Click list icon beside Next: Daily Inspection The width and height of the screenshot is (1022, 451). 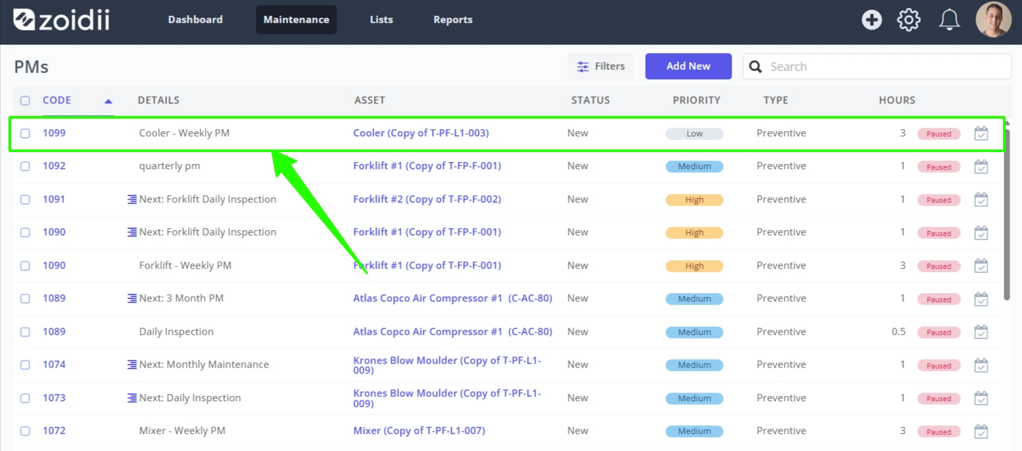point(132,398)
